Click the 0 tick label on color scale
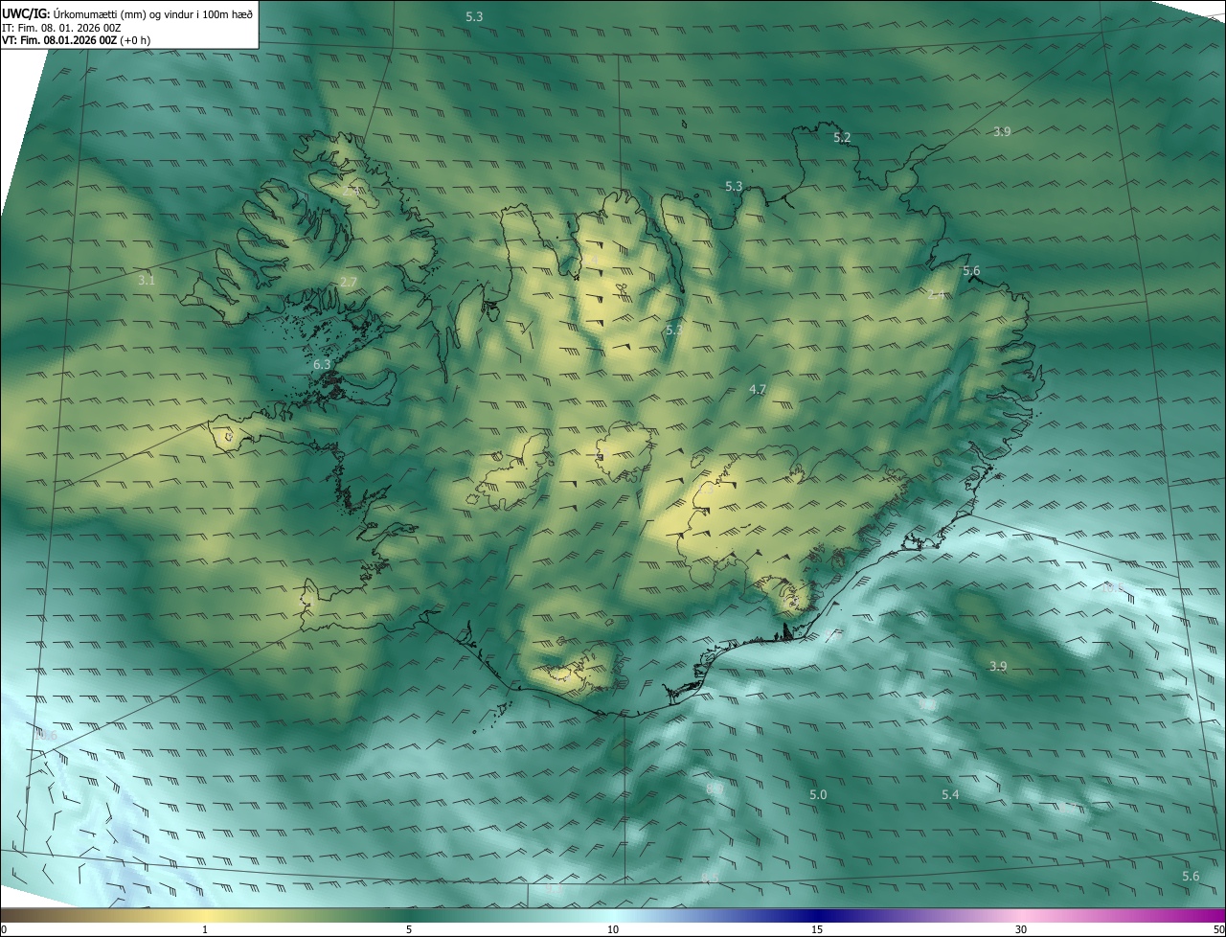 4,929
